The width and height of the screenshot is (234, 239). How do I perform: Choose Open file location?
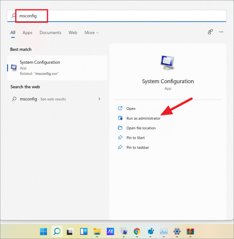[x=141, y=128]
